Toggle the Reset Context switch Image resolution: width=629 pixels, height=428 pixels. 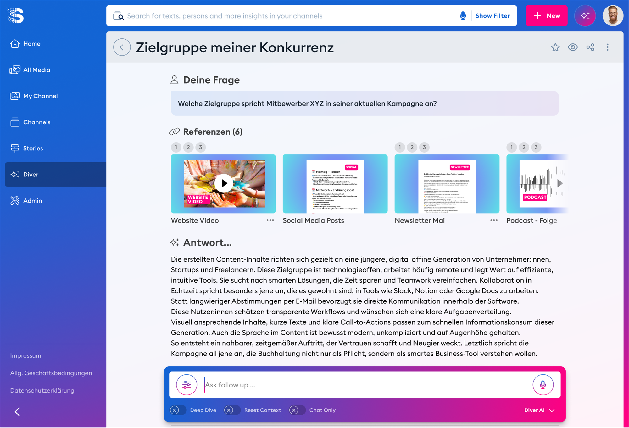click(x=232, y=410)
